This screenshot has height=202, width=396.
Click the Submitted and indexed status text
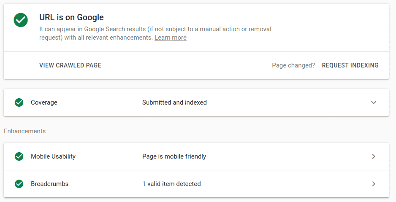click(174, 102)
